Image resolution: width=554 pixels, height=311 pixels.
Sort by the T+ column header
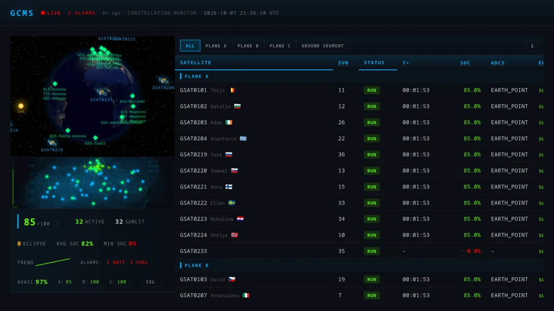(x=406, y=63)
